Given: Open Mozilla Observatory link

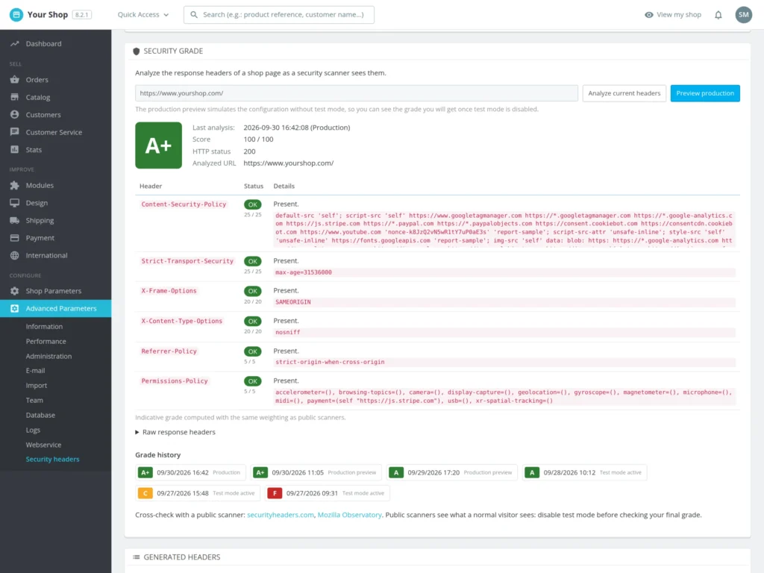Looking at the screenshot, I should 349,515.
